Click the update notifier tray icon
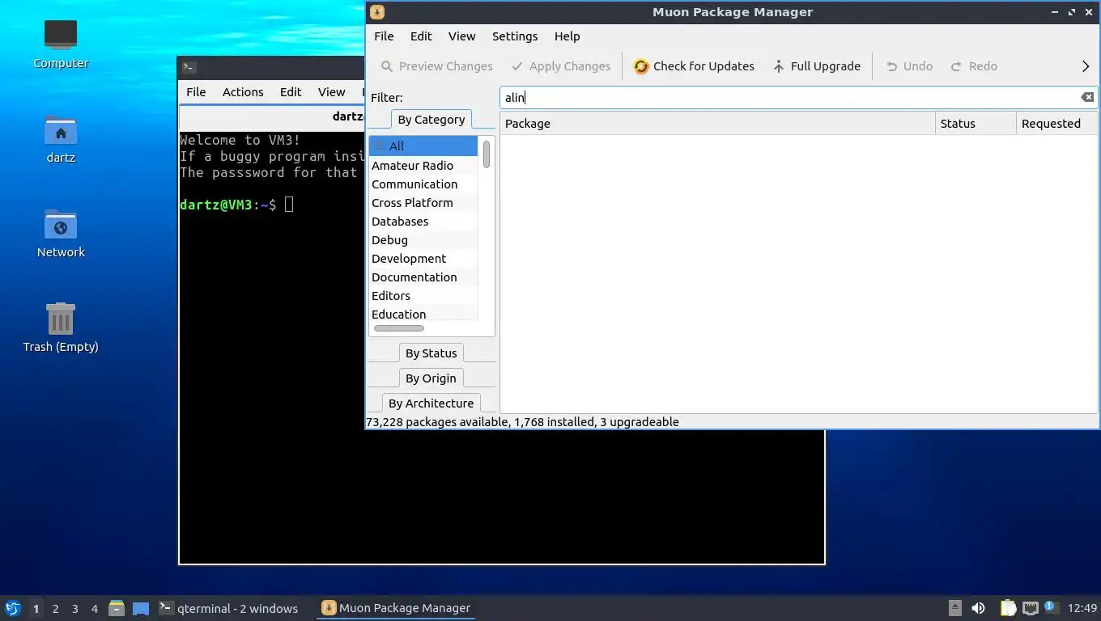 (1051, 607)
